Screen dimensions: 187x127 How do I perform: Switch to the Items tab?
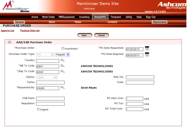tap(52, 22)
